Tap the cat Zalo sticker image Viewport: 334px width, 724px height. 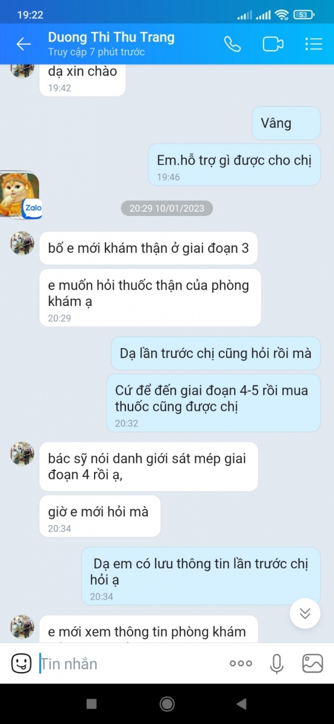coord(20,195)
